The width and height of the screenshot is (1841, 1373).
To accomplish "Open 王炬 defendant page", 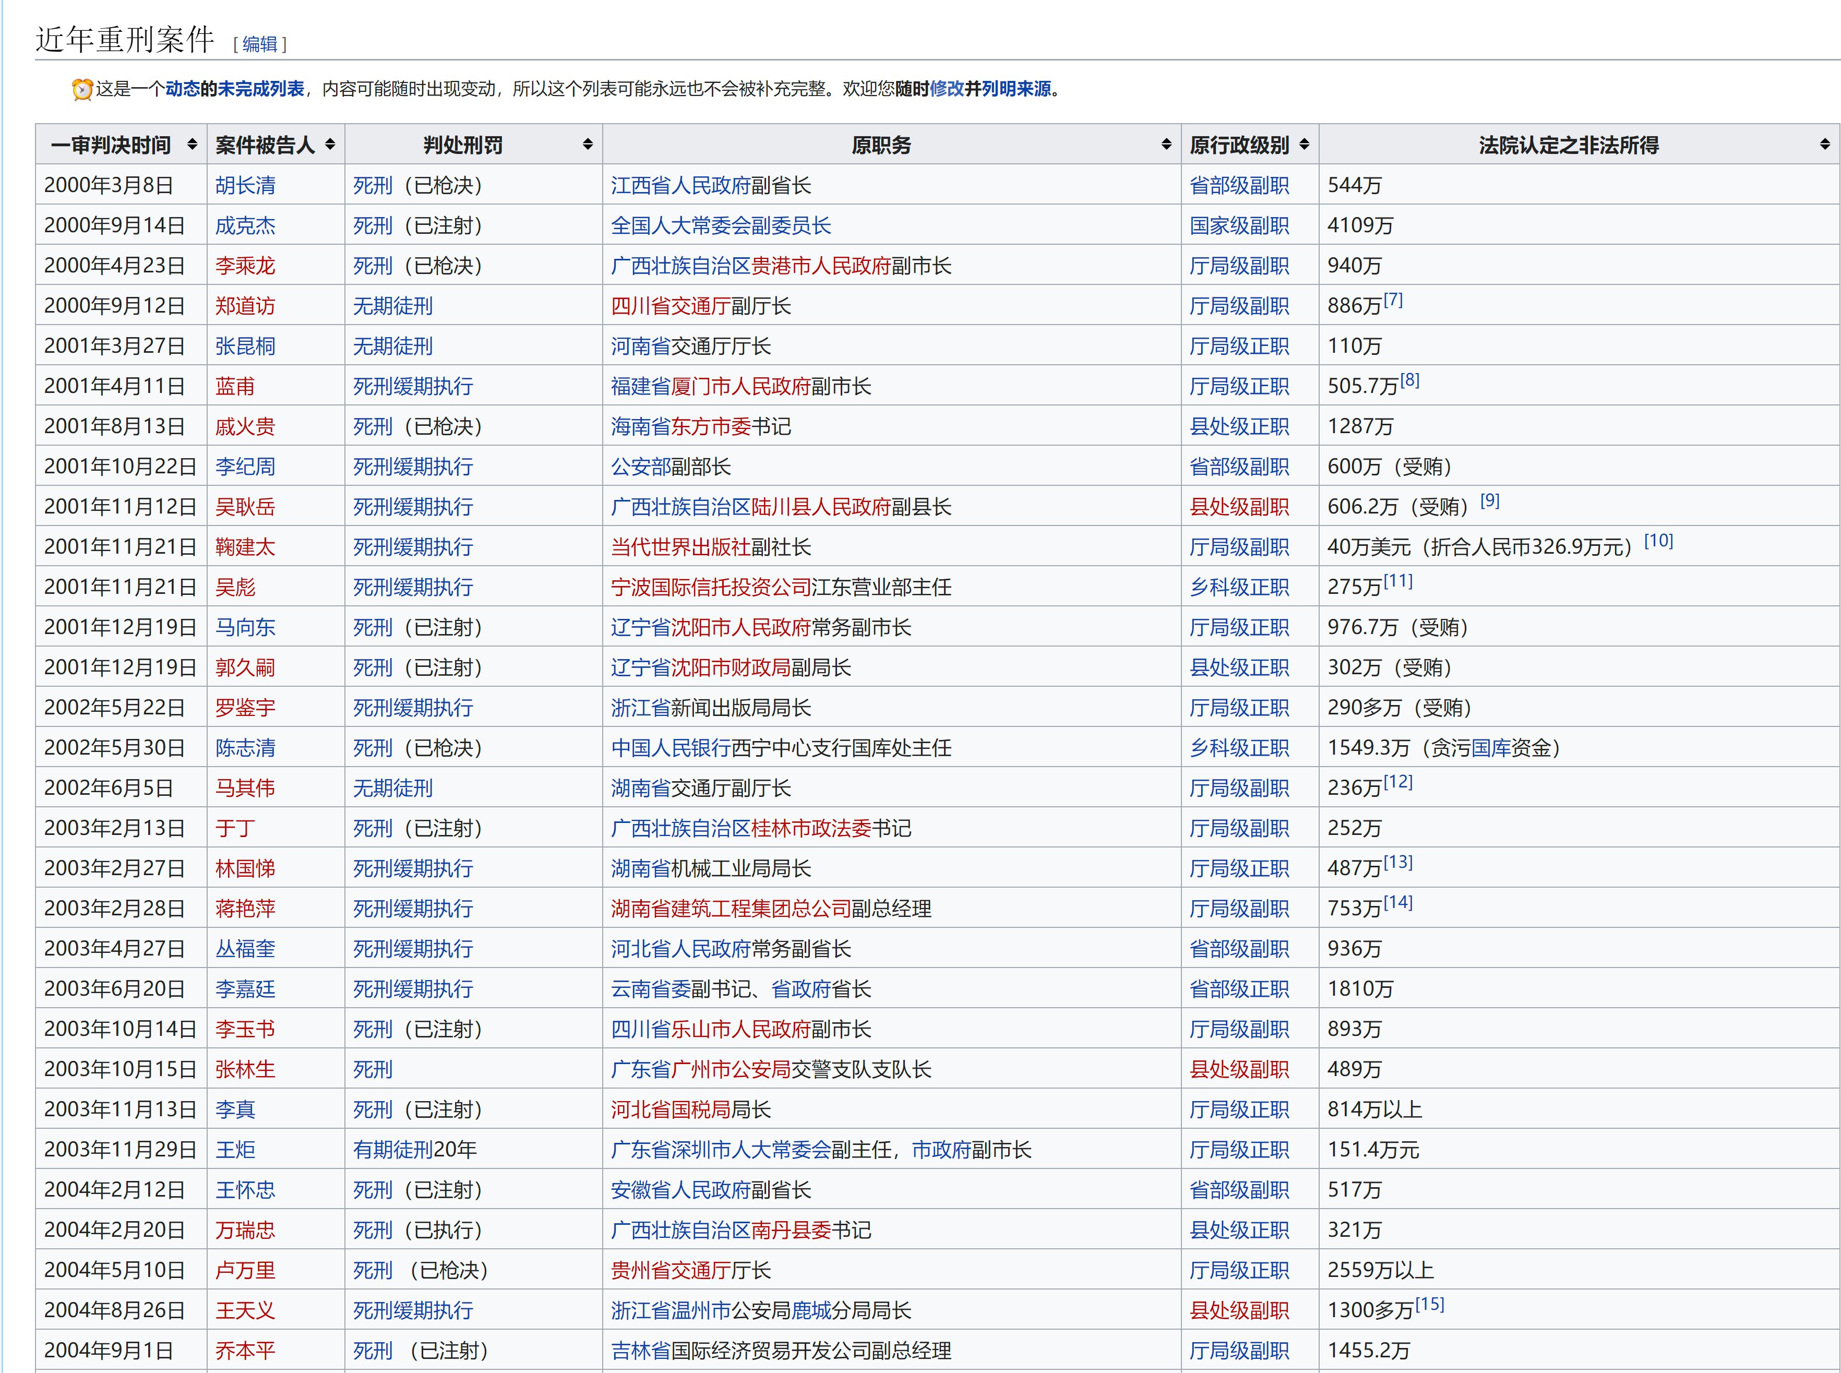I will pyautogui.click(x=235, y=1150).
